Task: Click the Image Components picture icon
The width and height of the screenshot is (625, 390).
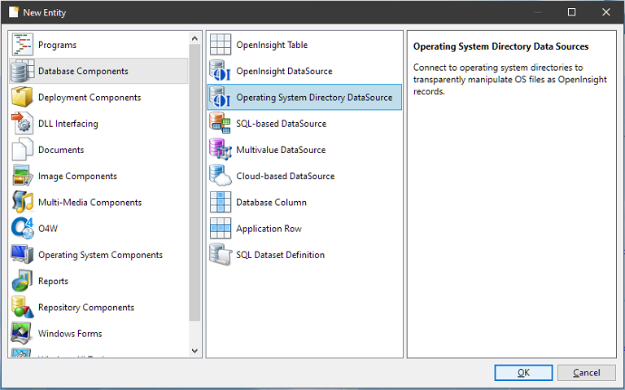Action: (x=22, y=176)
